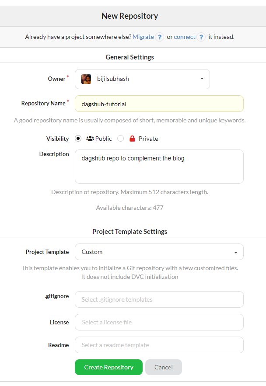The height and width of the screenshot is (386, 266).
Task: Open the License file selector
Action: click(x=159, y=322)
